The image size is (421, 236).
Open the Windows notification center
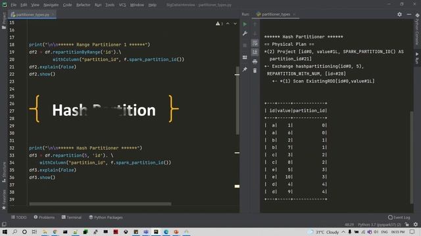(x=412, y=232)
